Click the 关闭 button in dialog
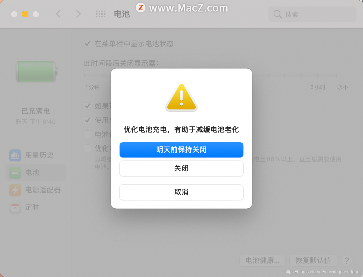 click(181, 168)
